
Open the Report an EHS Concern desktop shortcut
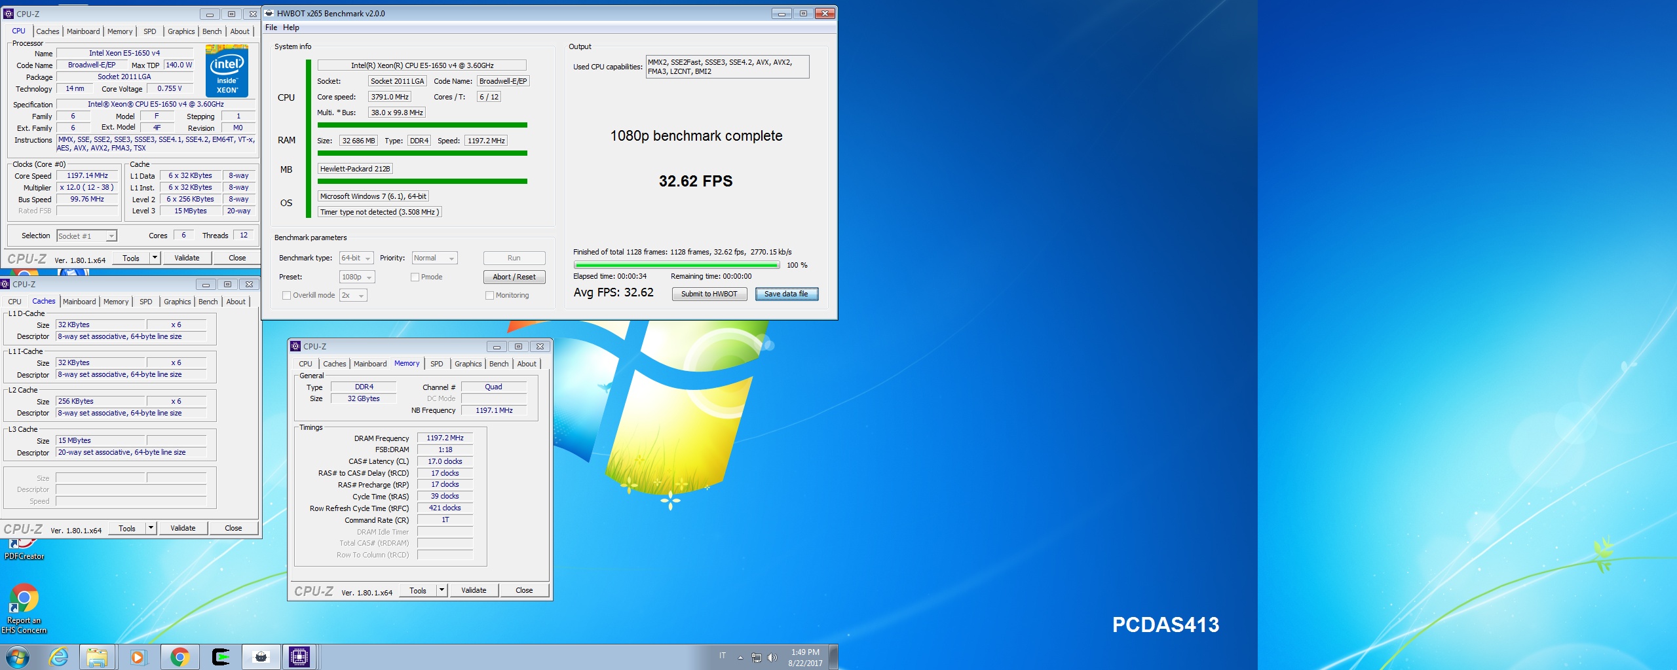(24, 608)
